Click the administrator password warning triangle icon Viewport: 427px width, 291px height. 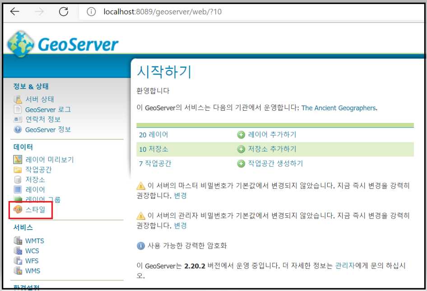141,216
